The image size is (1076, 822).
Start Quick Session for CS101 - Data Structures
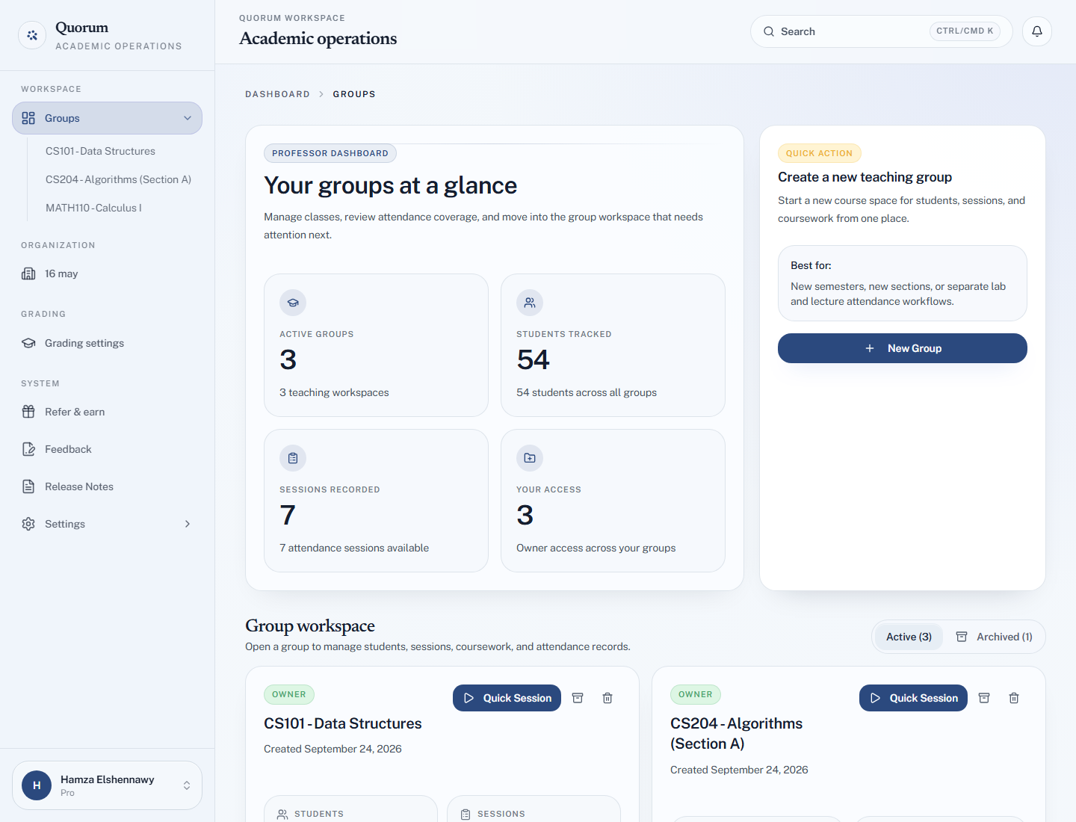tap(507, 698)
